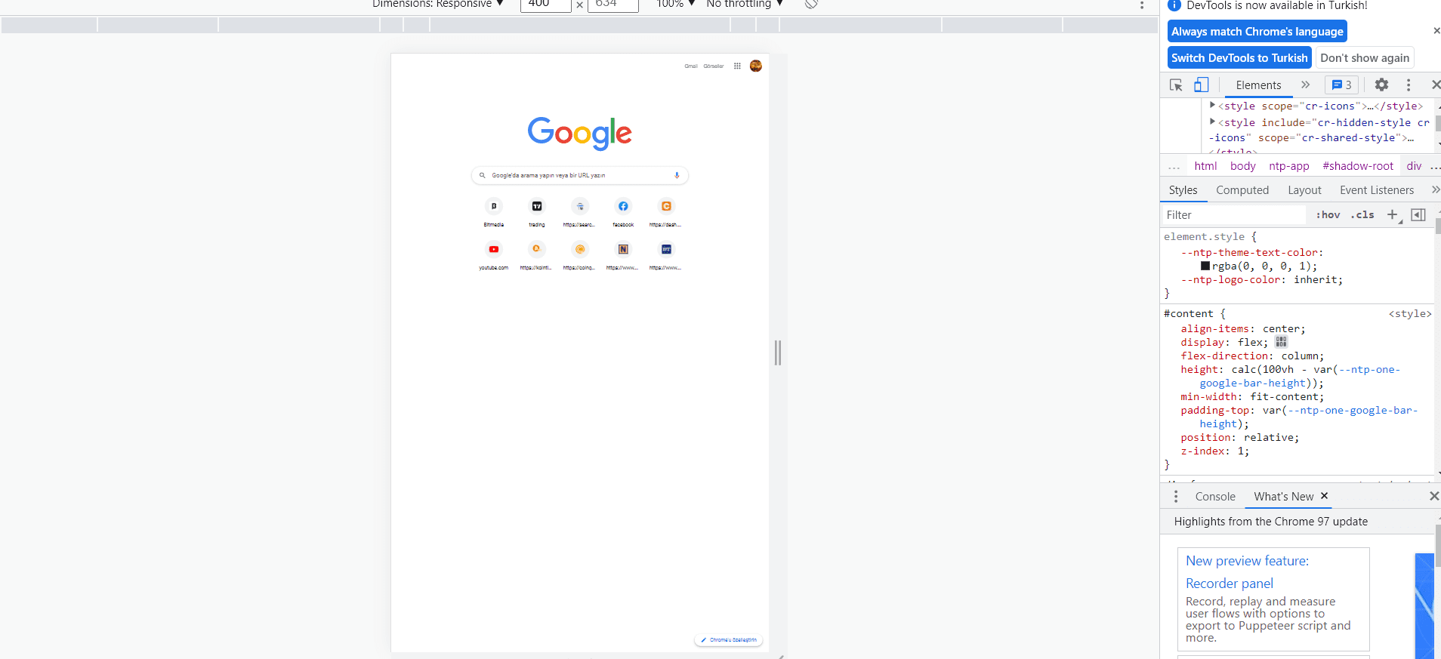Click Chrome'u özelleştirin customize button
This screenshot has height=659, width=1441.
pos(729,640)
